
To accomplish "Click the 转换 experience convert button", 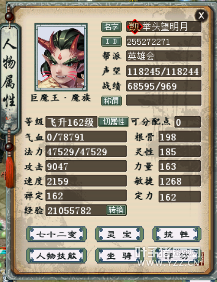I will 116,210.
